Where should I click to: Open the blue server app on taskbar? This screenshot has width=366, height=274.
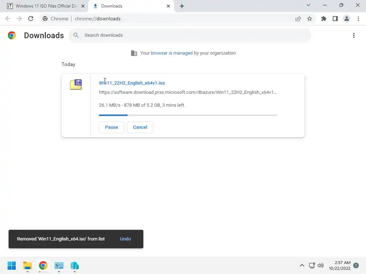pyautogui.click(x=74, y=265)
